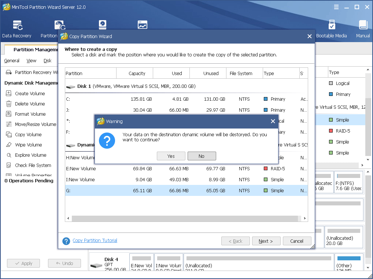This screenshot has height=279, width=373.
Task: Select the Disk 1 header row in the wizard
Action: tap(186, 86)
